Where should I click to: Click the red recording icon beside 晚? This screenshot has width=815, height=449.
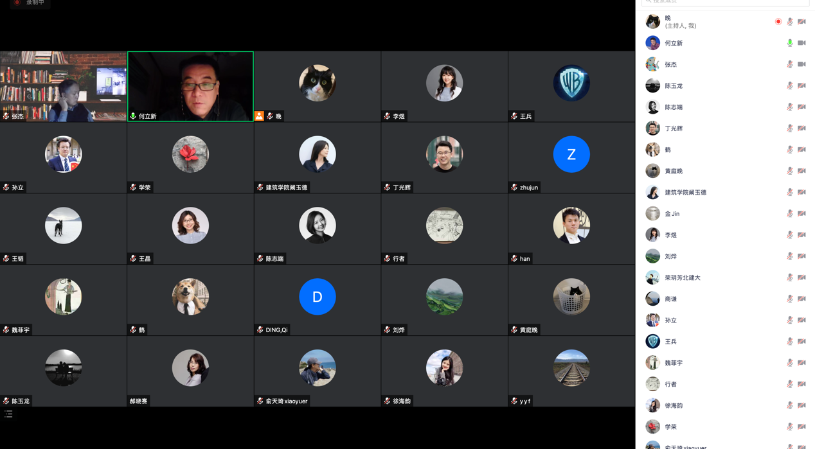[x=778, y=22]
